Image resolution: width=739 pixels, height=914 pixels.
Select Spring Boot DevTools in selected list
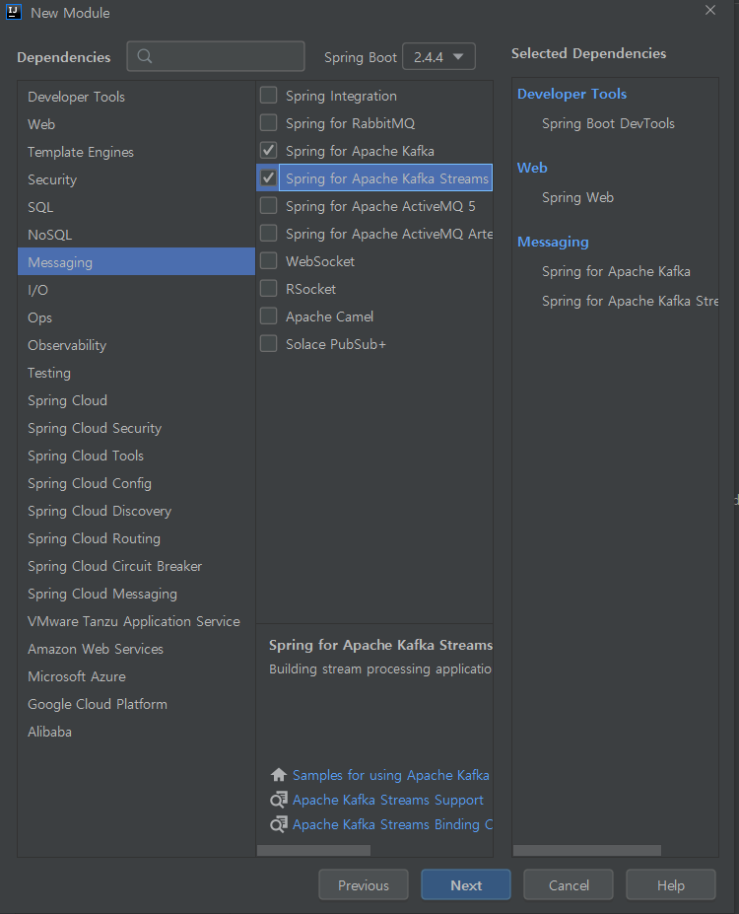coord(608,123)
